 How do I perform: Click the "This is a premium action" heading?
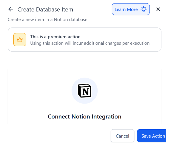(55, 37)
